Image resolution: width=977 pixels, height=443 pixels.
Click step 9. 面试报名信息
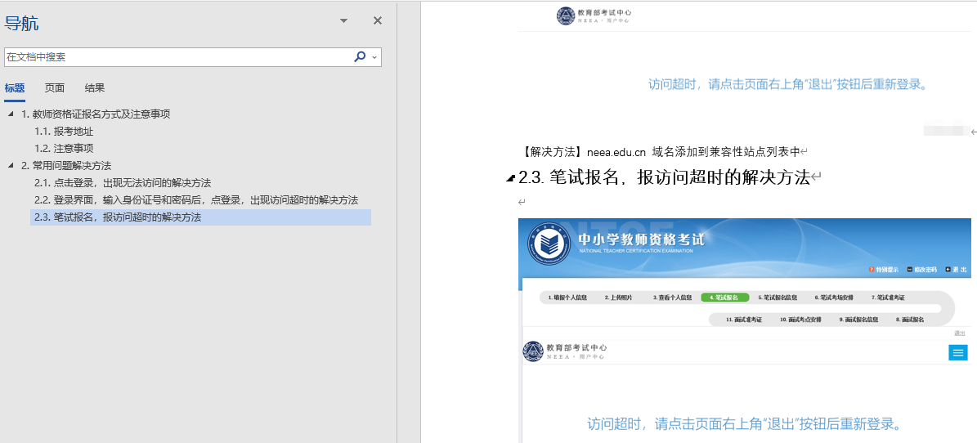pos(858,320)
